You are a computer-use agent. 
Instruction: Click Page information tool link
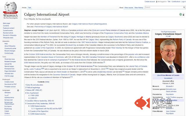(10, 71)
